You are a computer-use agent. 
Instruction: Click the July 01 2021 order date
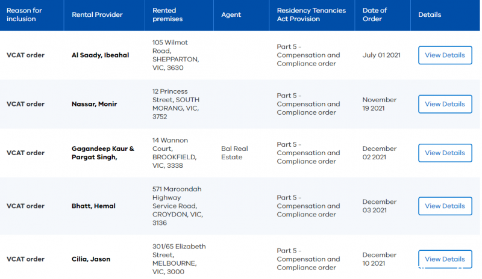point(381,55)
